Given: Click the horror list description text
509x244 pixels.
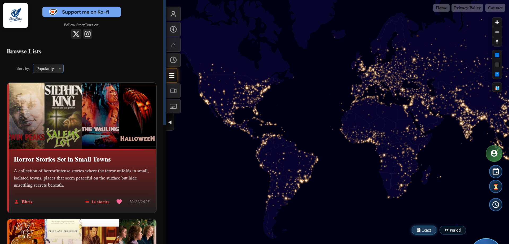Looking at the screenshot, I should pos(81,178).
